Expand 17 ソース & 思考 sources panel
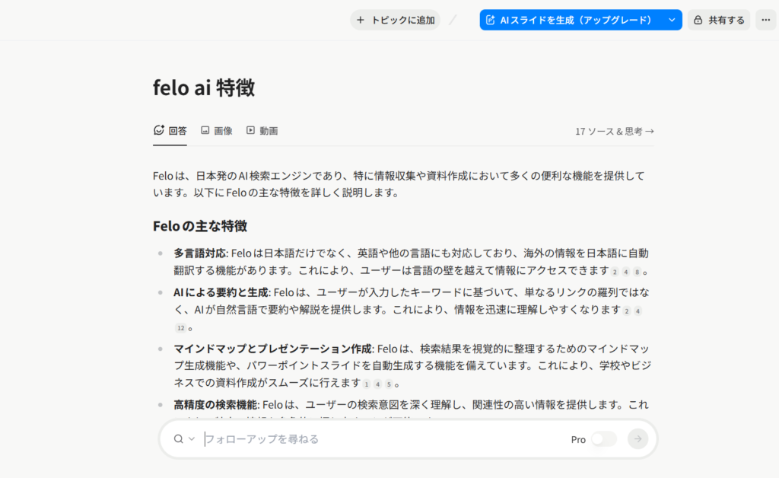 (614, 131)
